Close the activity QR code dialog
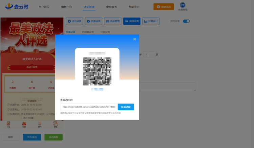This screenshot has width=254, height=148. click(134, 39)
